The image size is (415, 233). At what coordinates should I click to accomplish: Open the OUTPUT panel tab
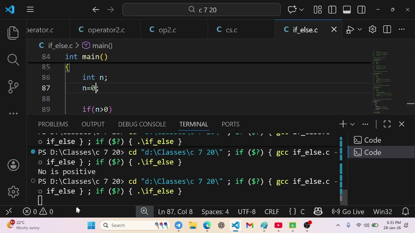[x=93, y=124]
